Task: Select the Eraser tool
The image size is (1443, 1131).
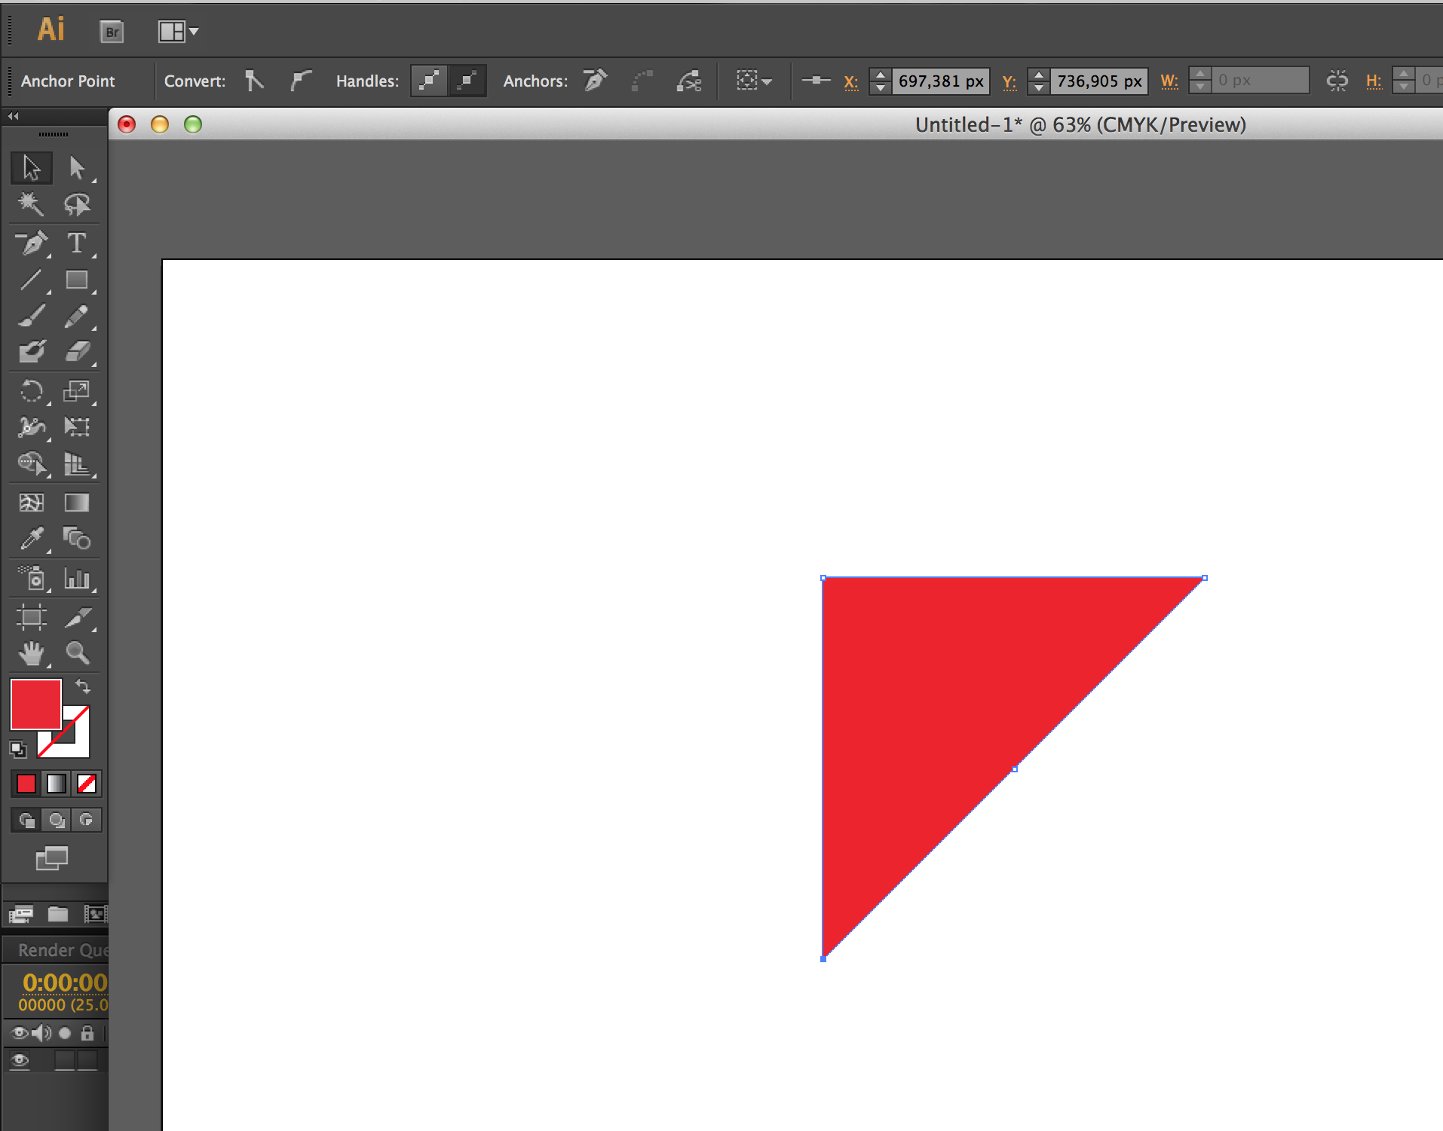Action: coord(77,352)
